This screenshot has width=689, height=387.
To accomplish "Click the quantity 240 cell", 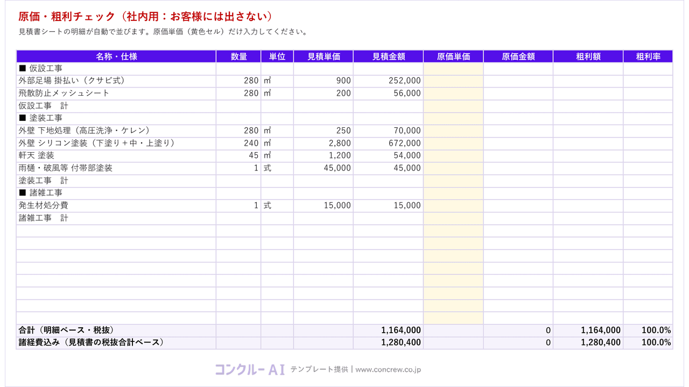I will point(238,144).
